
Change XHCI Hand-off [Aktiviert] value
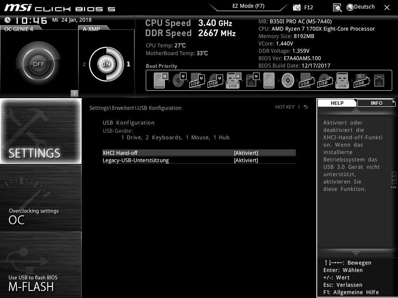pos(246,153)
